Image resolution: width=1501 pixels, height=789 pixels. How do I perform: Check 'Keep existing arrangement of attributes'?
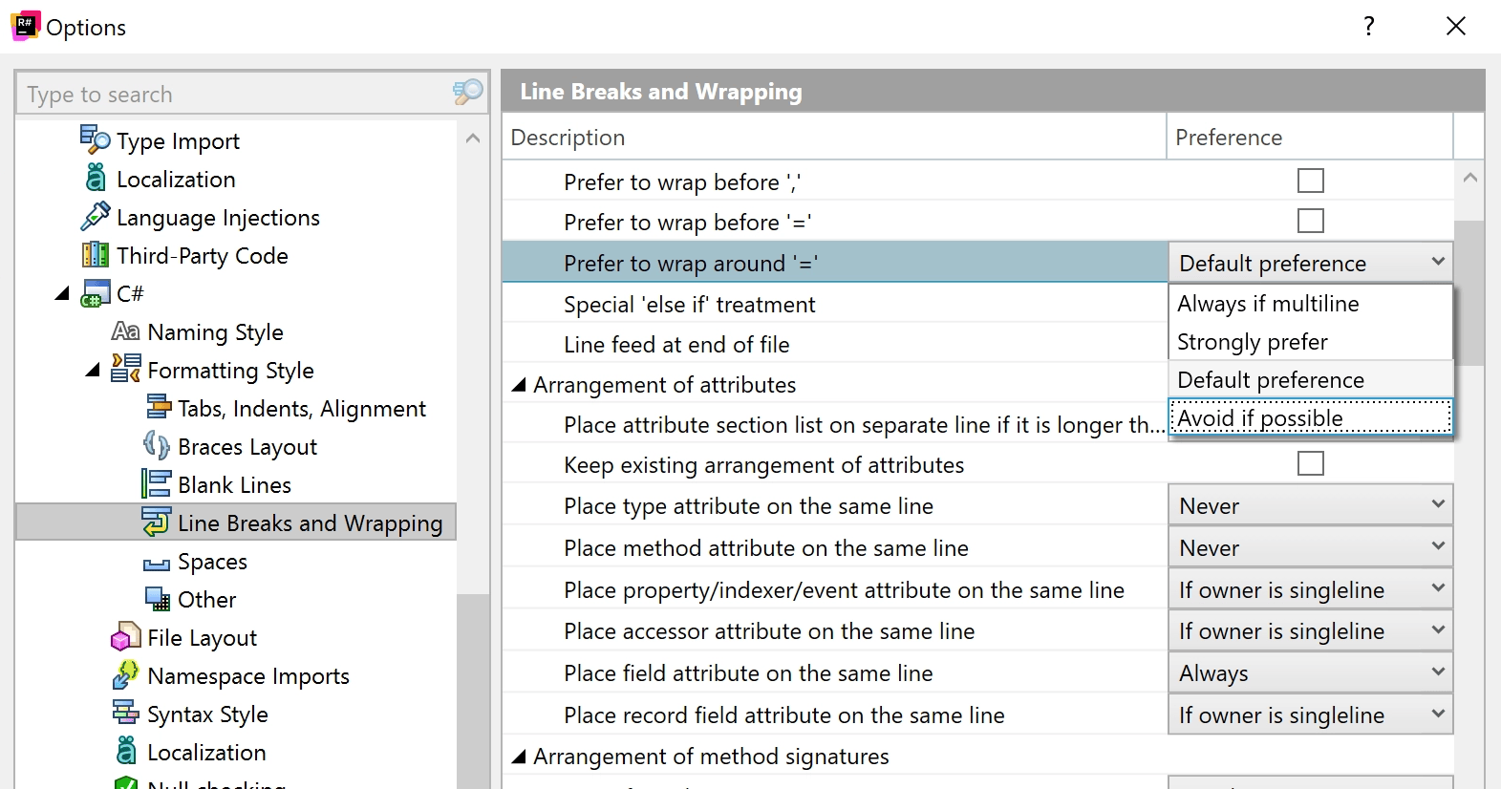[x=1310, y=463]
